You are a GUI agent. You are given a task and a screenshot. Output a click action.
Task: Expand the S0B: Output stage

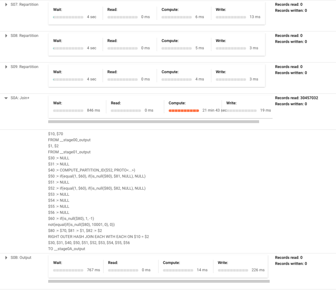pos(6,257)
